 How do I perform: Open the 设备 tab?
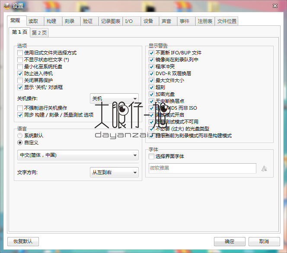pyautogui.click(x=150, y=21)
